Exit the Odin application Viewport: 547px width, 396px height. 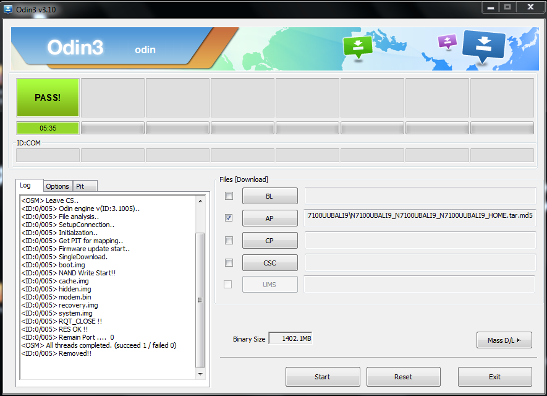point(494,377)
